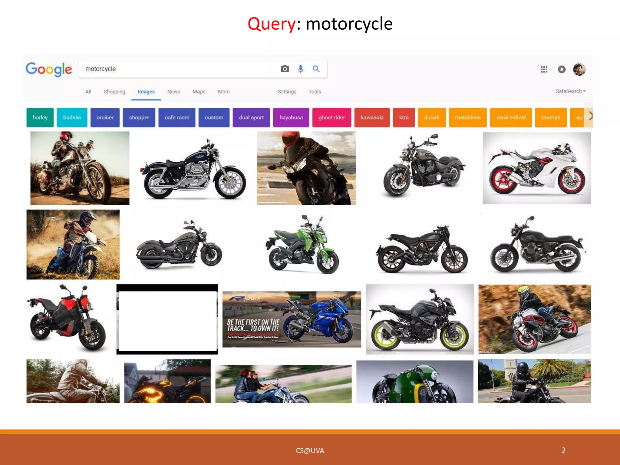This screenshot has height=465, width=620.
Task: Open the notifications bell icon
Action: [x=562, y=70]
